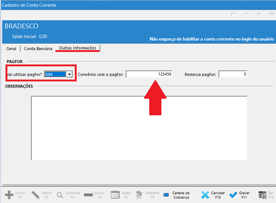
Task: Click the Sair F12 exit icon
Action: 263,195
